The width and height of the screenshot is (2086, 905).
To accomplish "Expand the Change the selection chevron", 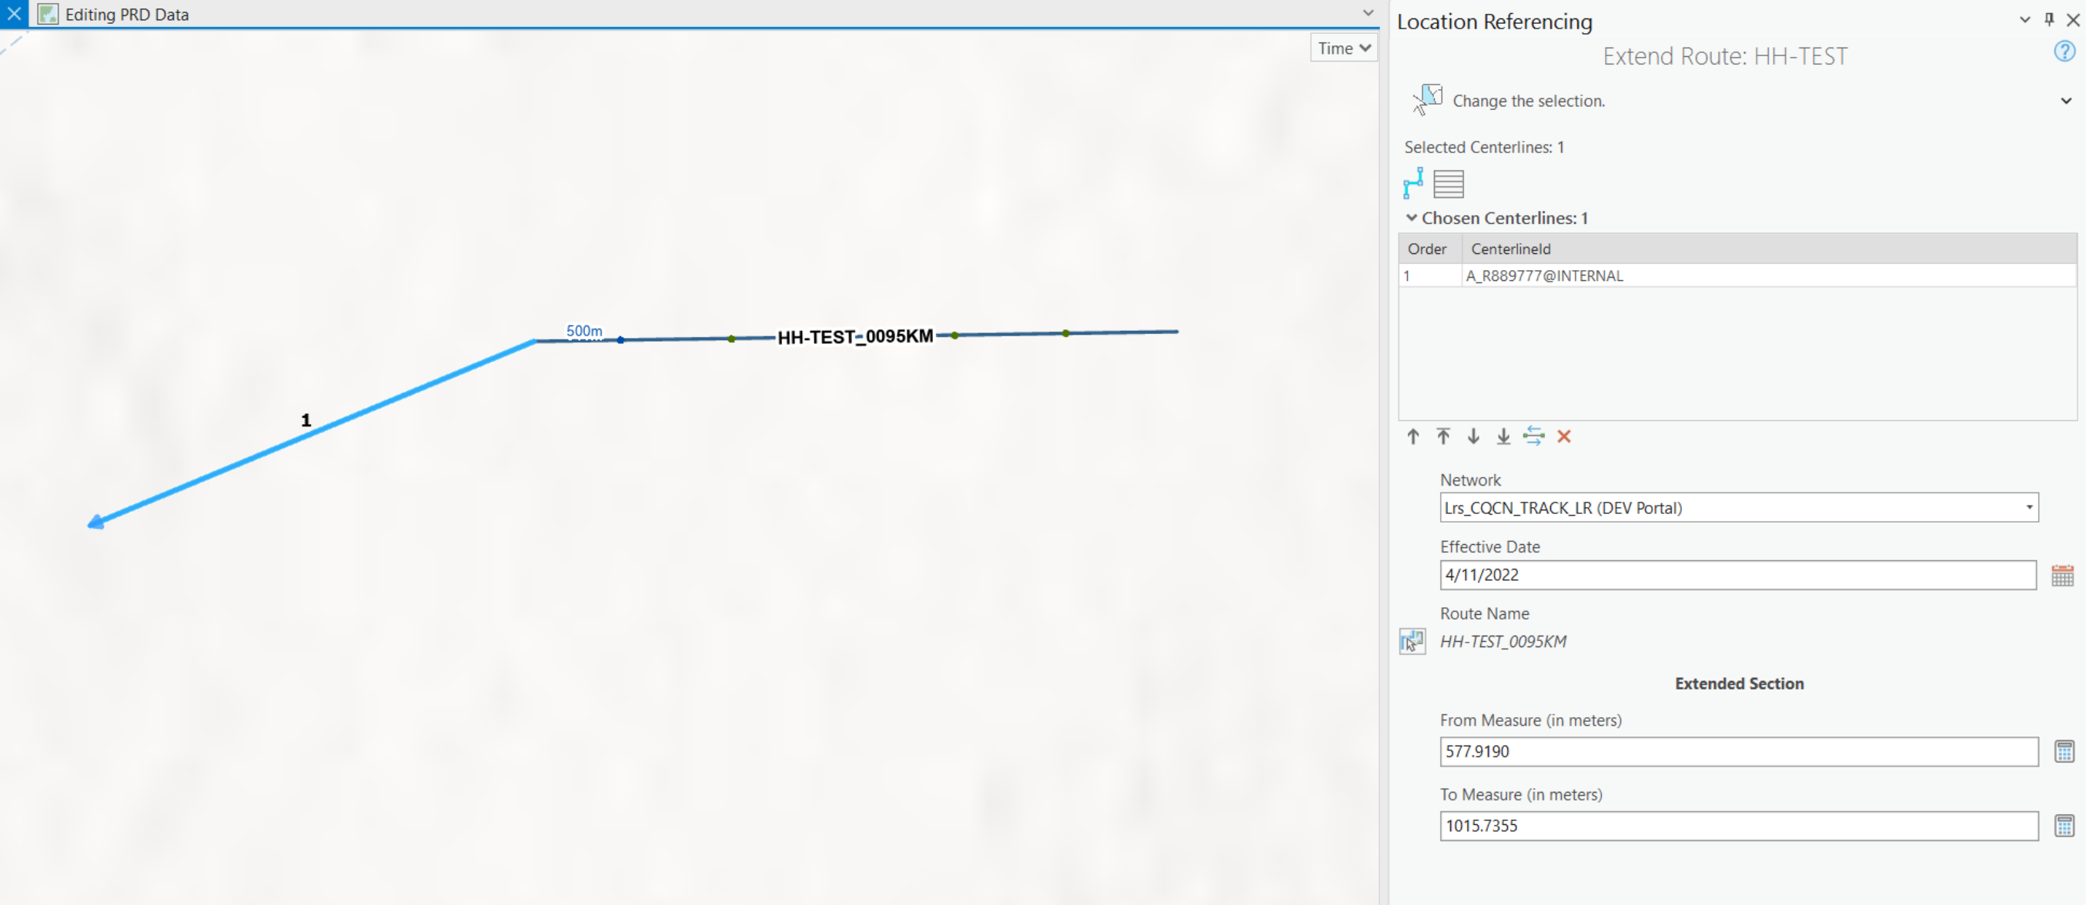I will tap(2066, 101).
